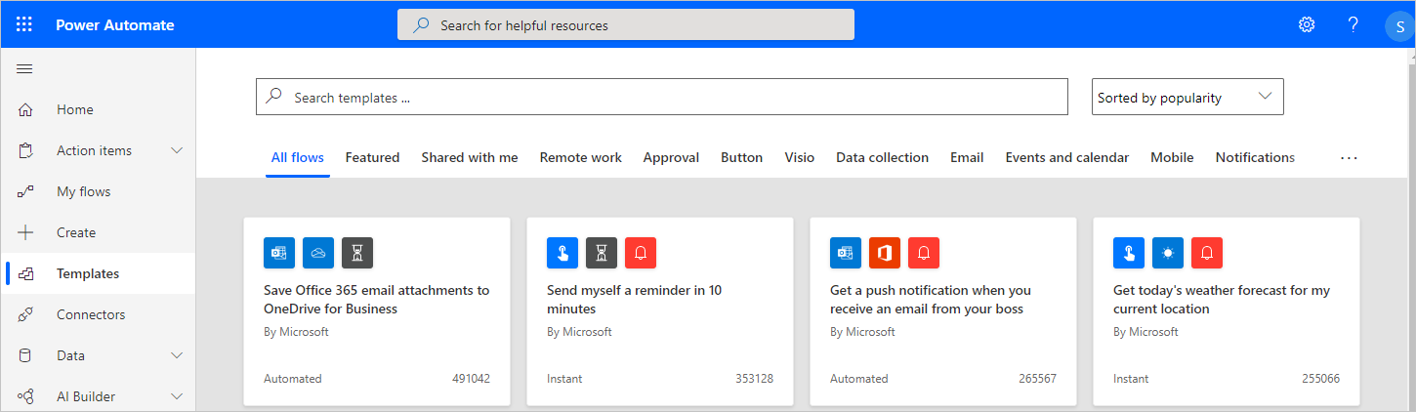Open the help question mark icon
Screen dimensions: 1416x412
(x=1354, y=24)
